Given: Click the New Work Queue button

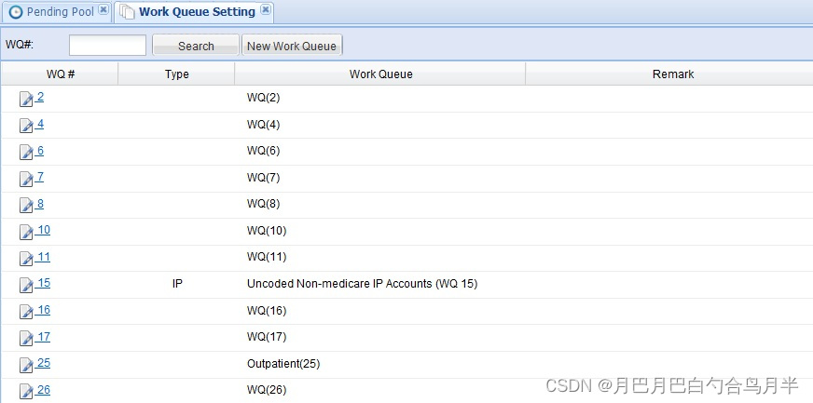Looking at the screenshot, I should (292, 46).
